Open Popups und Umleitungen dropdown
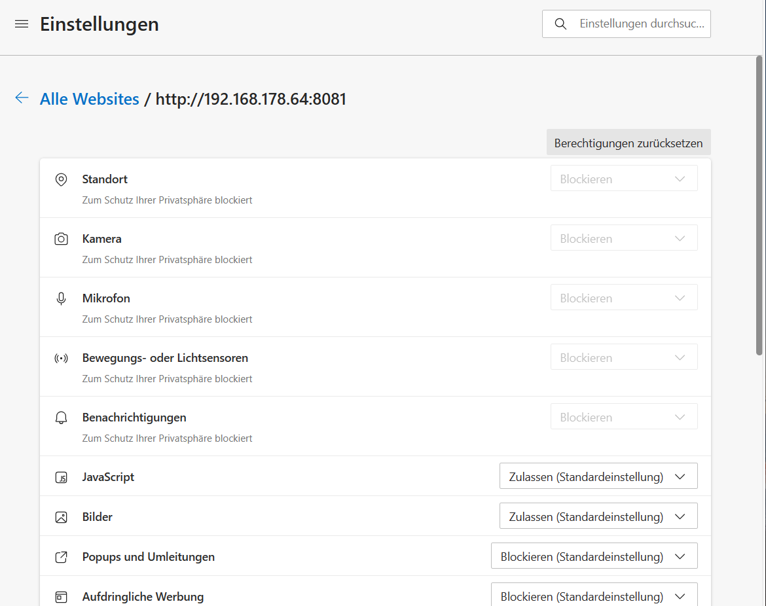766x606 pixels. click(594, 556)
